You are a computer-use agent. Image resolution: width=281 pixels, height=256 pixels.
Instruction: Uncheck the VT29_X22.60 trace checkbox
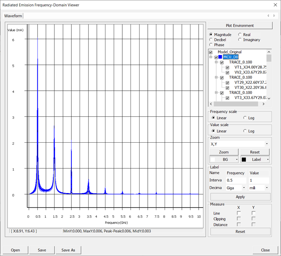[227, 82]
